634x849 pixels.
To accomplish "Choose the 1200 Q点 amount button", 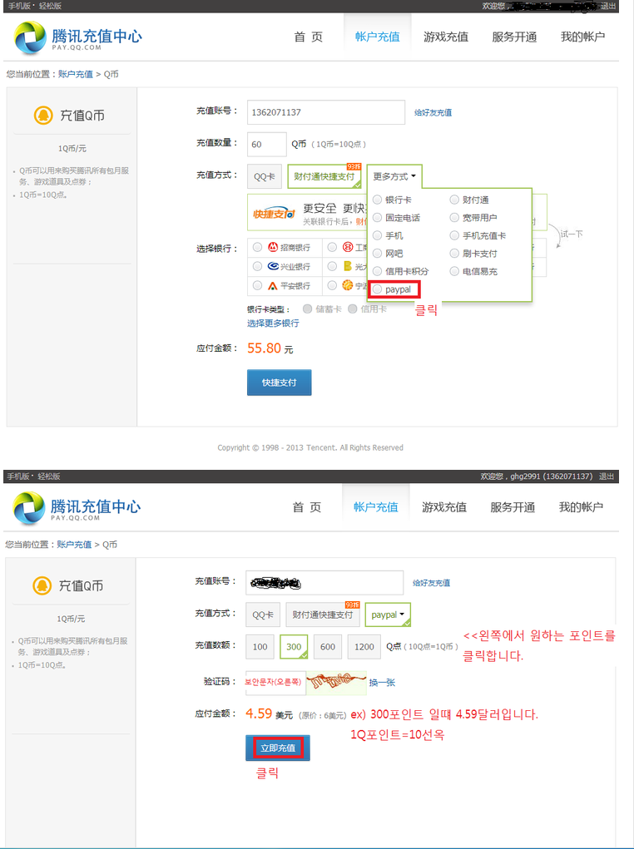I will pos(364,646).
